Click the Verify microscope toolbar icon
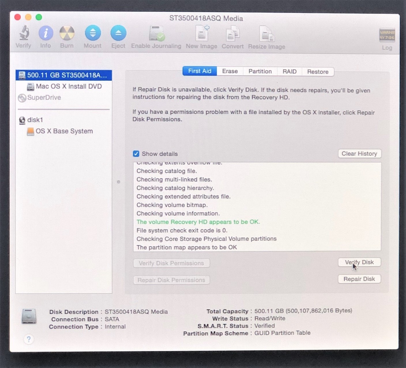The width and height of the screenshot is (406, 368). 24,33
